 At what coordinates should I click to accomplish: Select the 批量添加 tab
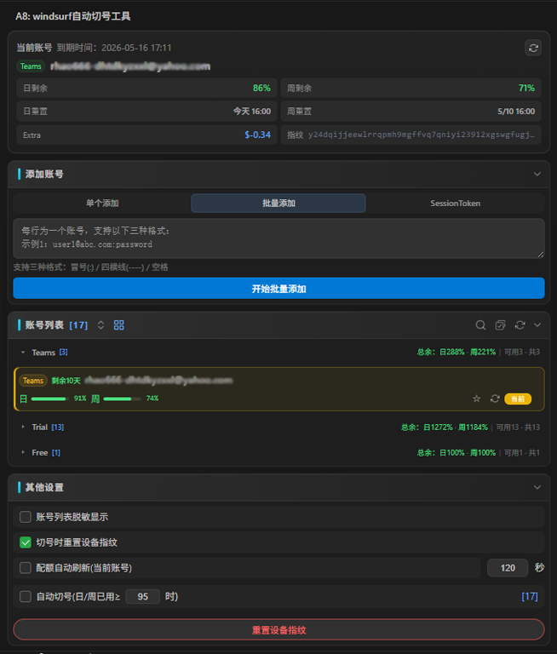(278, 204)
